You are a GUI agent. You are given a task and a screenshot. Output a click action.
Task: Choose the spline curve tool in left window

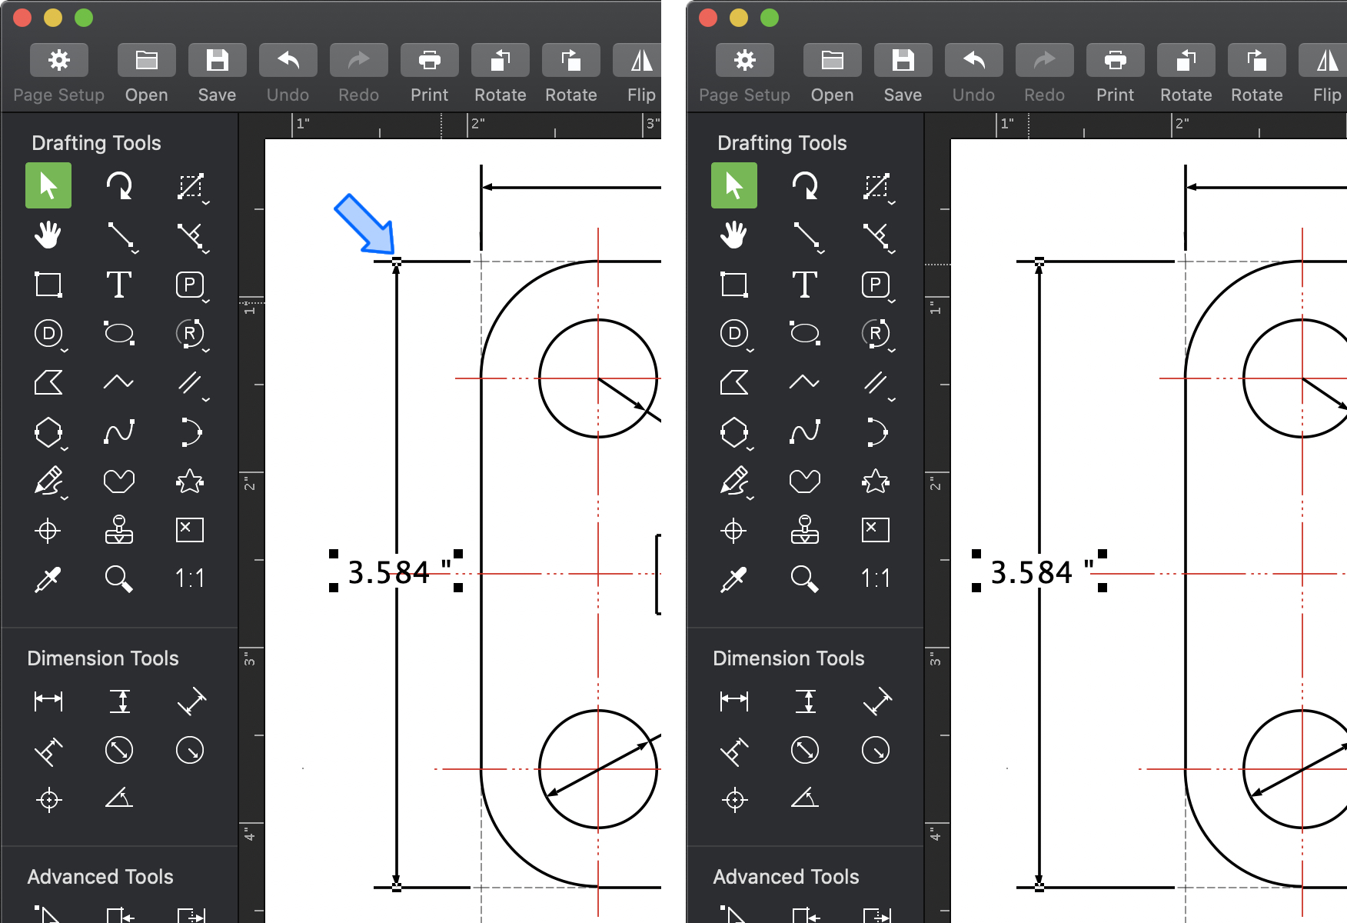[119, 432]
